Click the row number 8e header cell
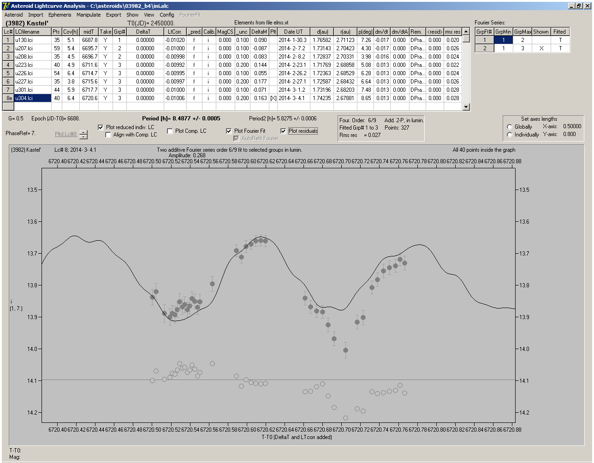 tap(8, 98)
